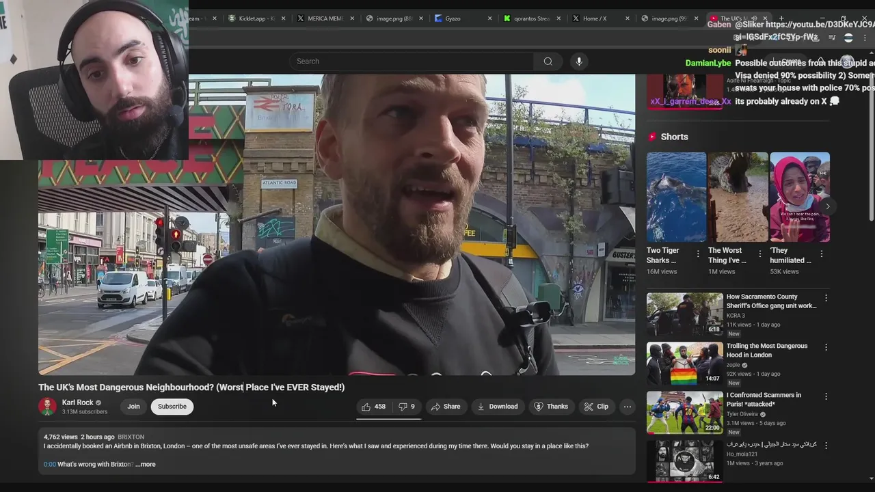Screen dimensions: 875x492
Task: Focus the YouTube search field
Action: [x=412, y=61]
